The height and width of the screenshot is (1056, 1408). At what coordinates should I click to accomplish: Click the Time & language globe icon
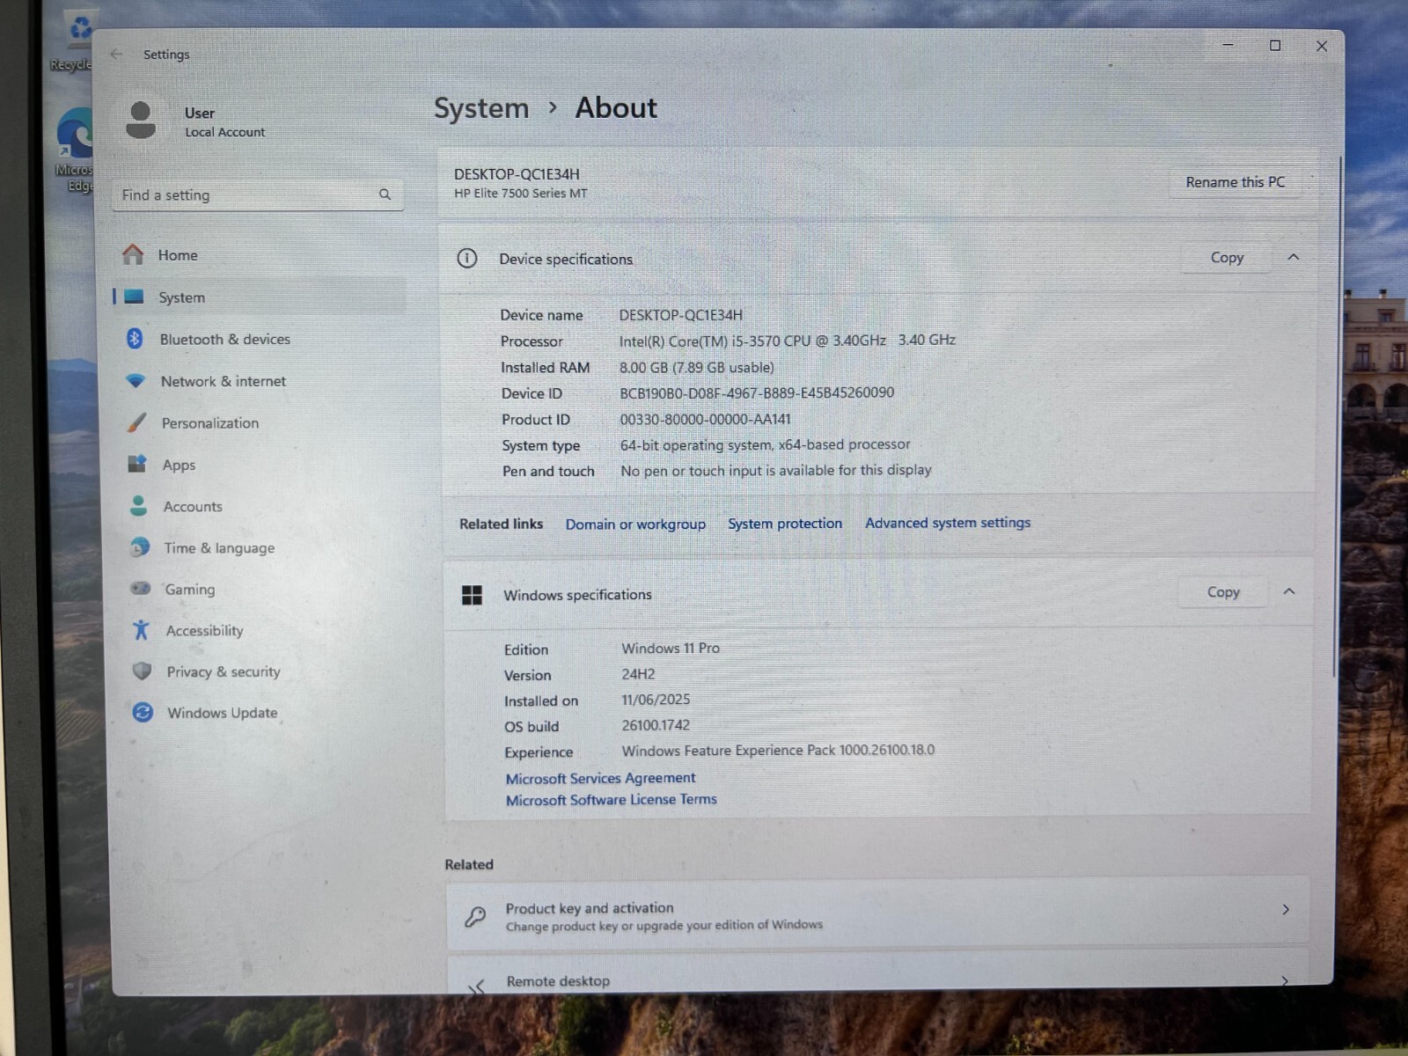pyautogui.click(x=139, y=547)
